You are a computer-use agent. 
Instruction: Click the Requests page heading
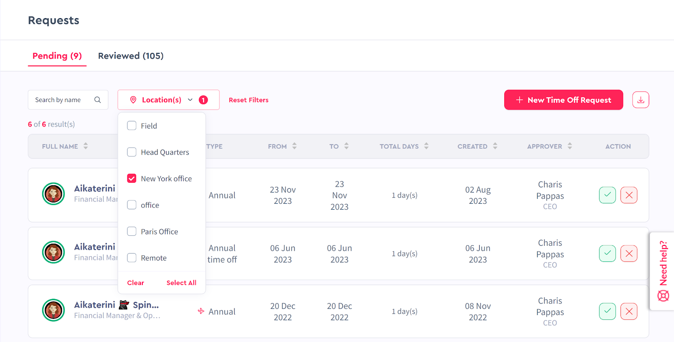pos(53,20)
